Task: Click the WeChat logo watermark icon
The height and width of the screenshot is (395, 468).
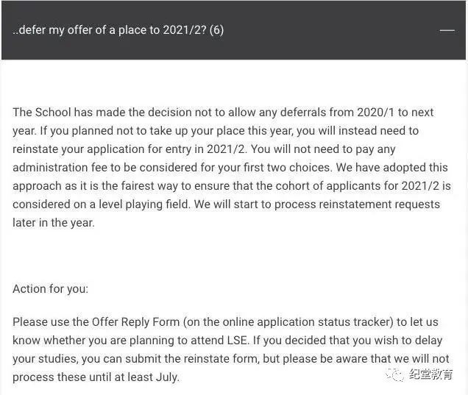Action: 398,375
